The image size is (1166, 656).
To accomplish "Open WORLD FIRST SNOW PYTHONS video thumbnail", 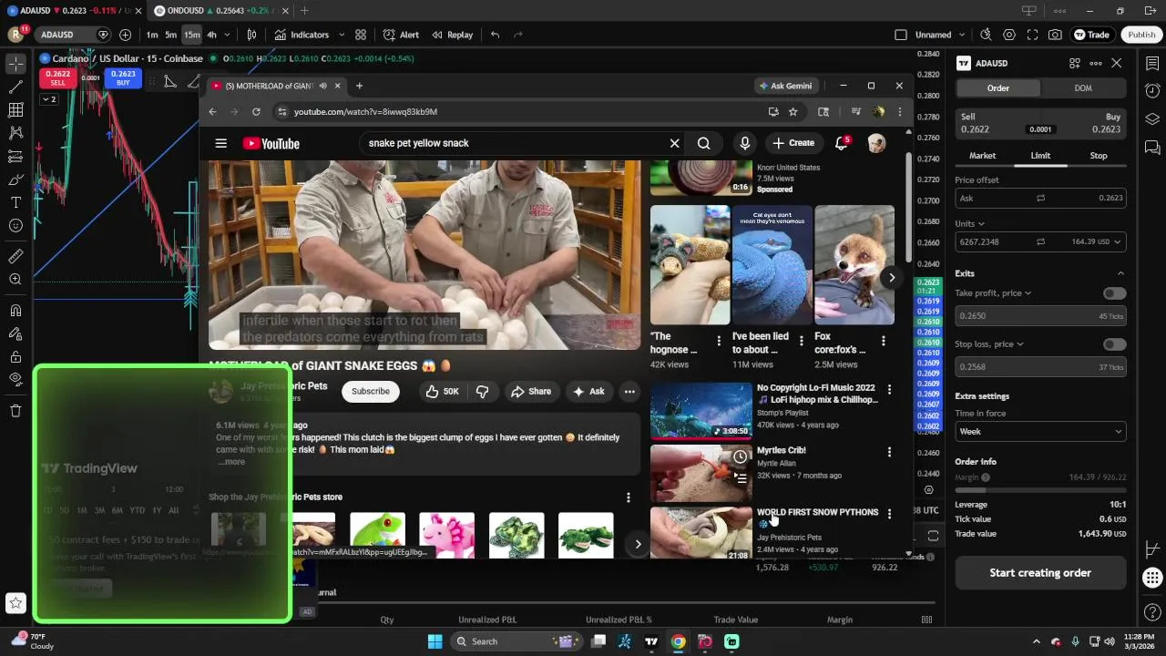I will point(701,533).
